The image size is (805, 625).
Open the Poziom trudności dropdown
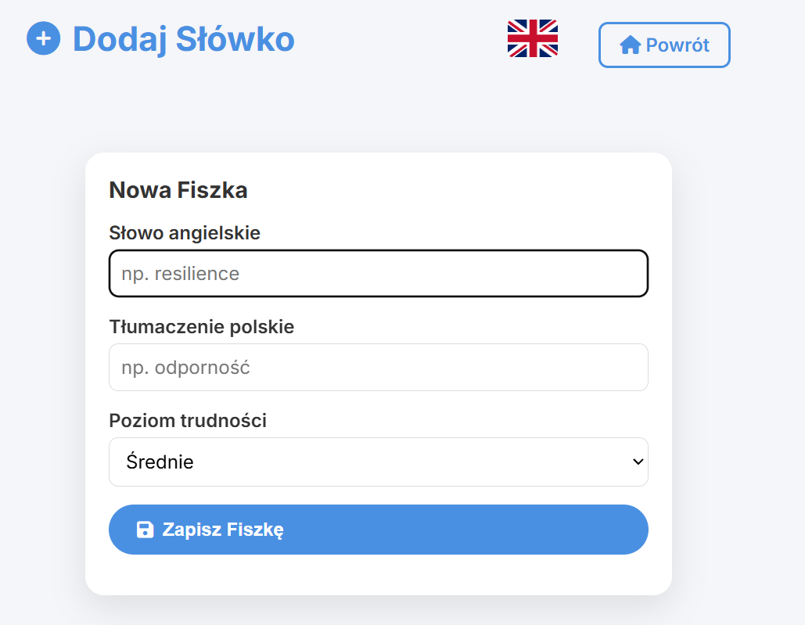[x=378, y=462]
